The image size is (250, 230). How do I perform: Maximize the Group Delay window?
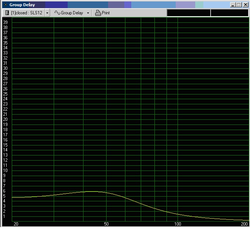tap(239, 5)
